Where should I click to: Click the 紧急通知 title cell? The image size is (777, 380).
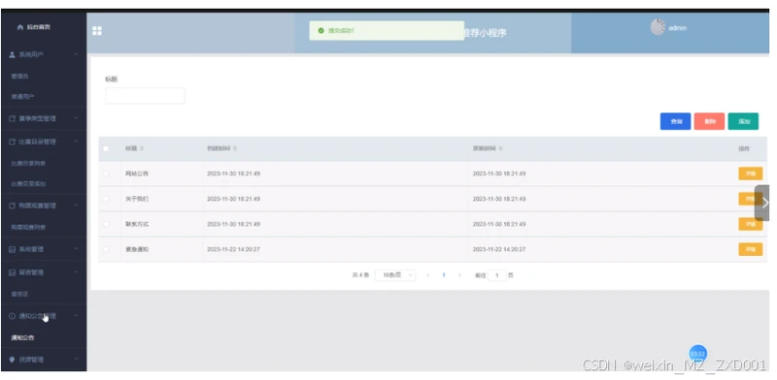click(x=137, y=249)
